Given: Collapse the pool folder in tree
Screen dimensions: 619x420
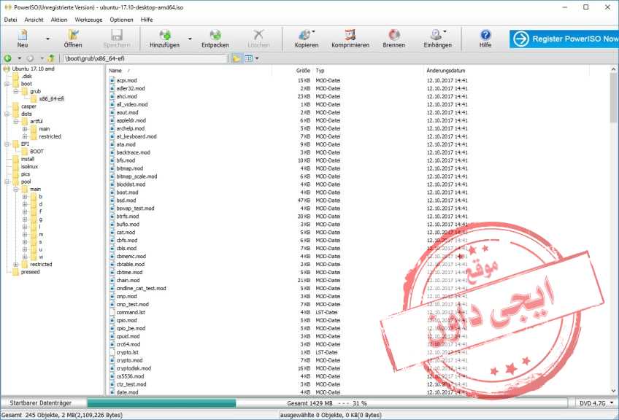Looking at the screenshot, I should pos(7,182).
